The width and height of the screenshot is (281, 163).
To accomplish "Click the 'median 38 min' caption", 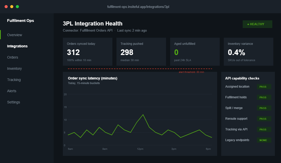I will click(x=130, y=60).
